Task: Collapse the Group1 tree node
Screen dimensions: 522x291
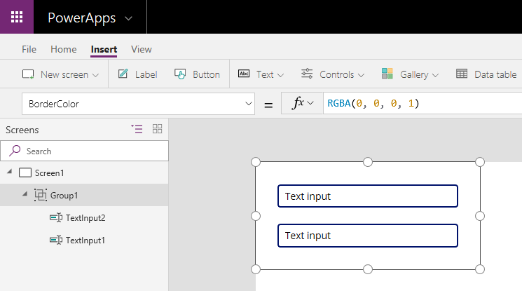Action: 25,195
